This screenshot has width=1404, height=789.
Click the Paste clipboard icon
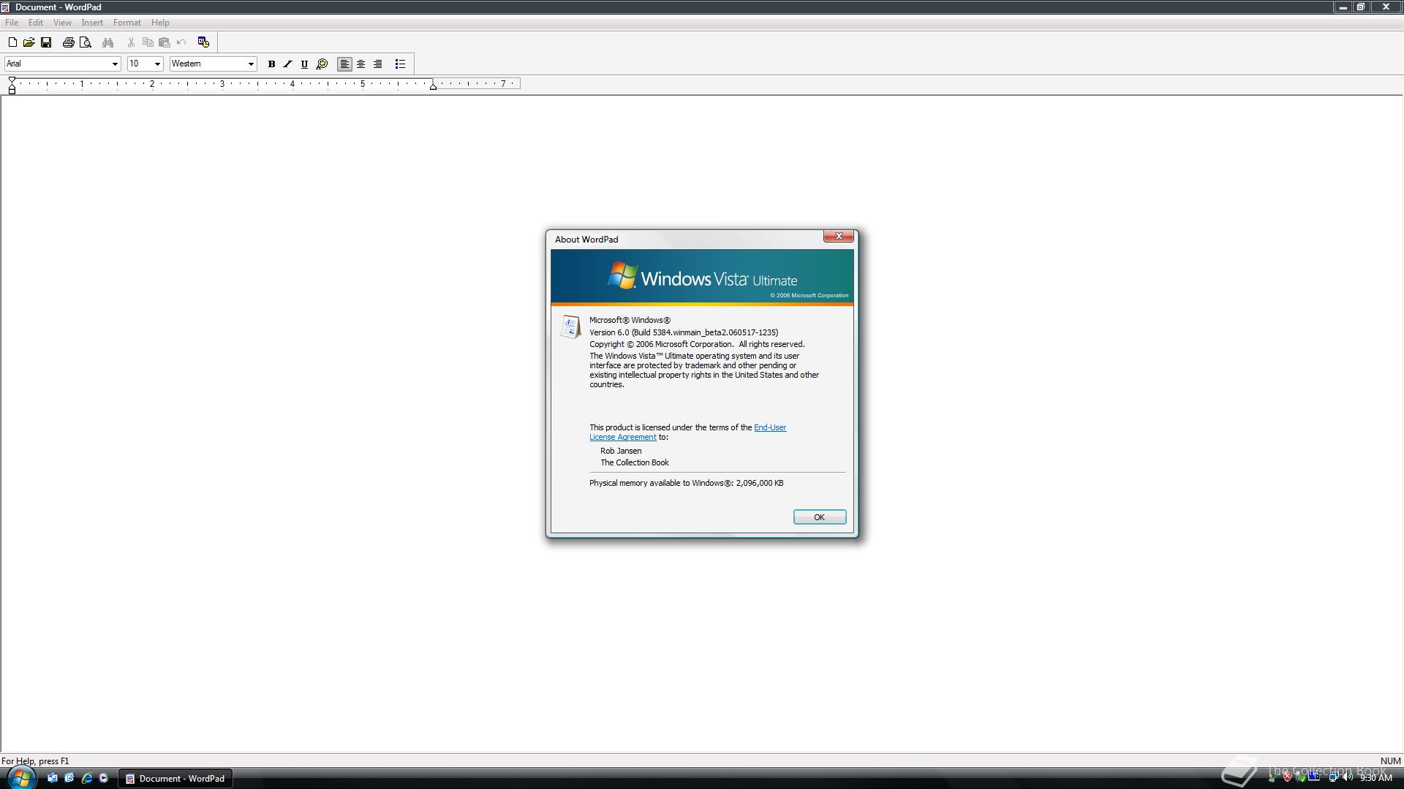(165, 42)
